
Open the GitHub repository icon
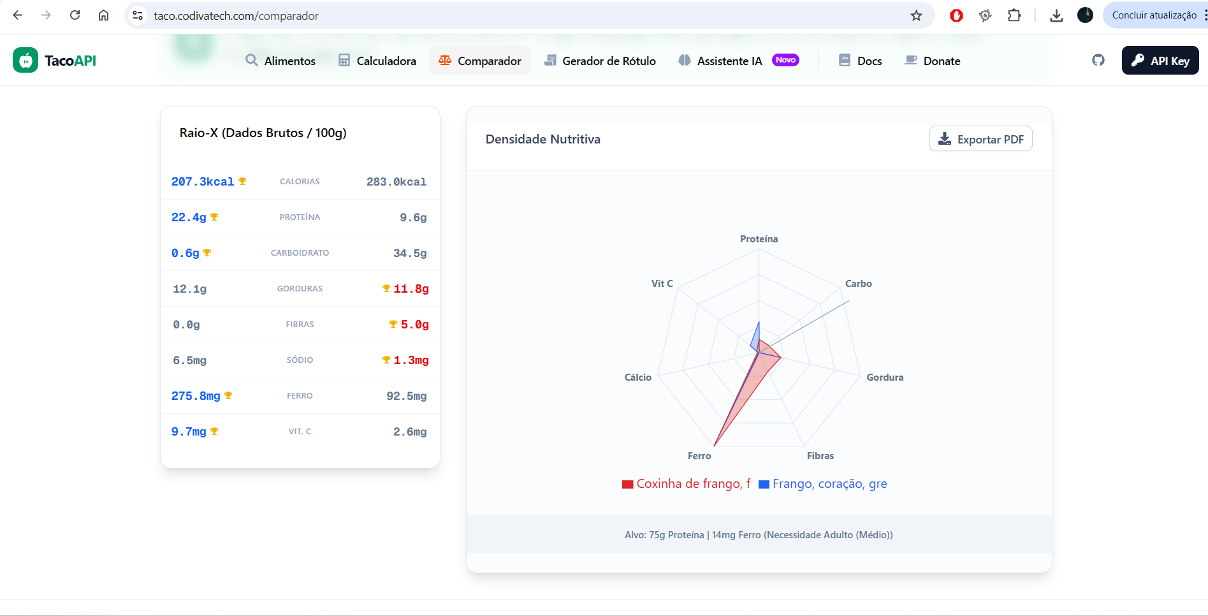(x=1098, y=61)
